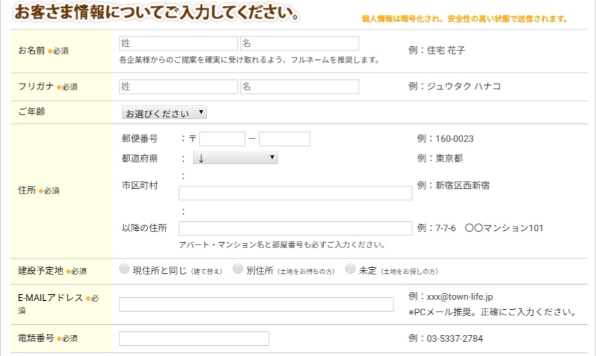Image resolution: width=596 pixels, height=356 pixels.
Task: Click the フリガナ 名 input field
Action: tap(300, 86)
